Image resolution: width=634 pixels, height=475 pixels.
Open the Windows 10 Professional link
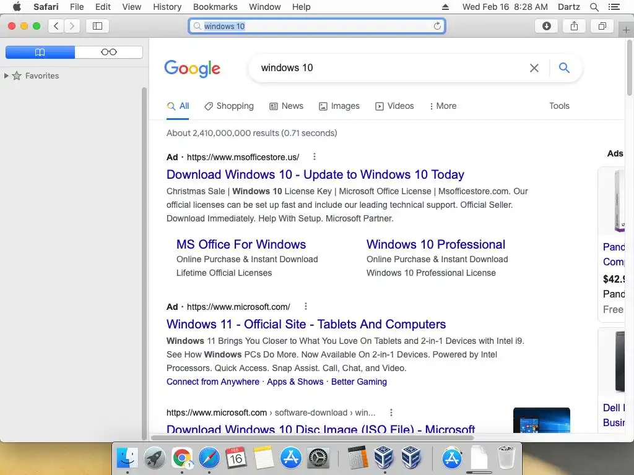click(436, 244)
